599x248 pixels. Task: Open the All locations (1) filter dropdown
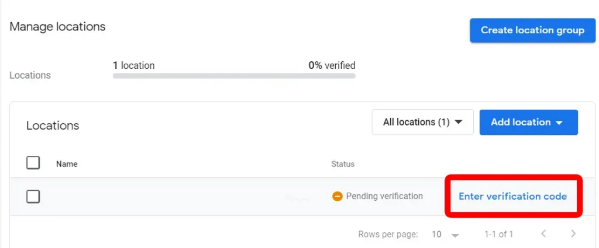coord(422,123)
